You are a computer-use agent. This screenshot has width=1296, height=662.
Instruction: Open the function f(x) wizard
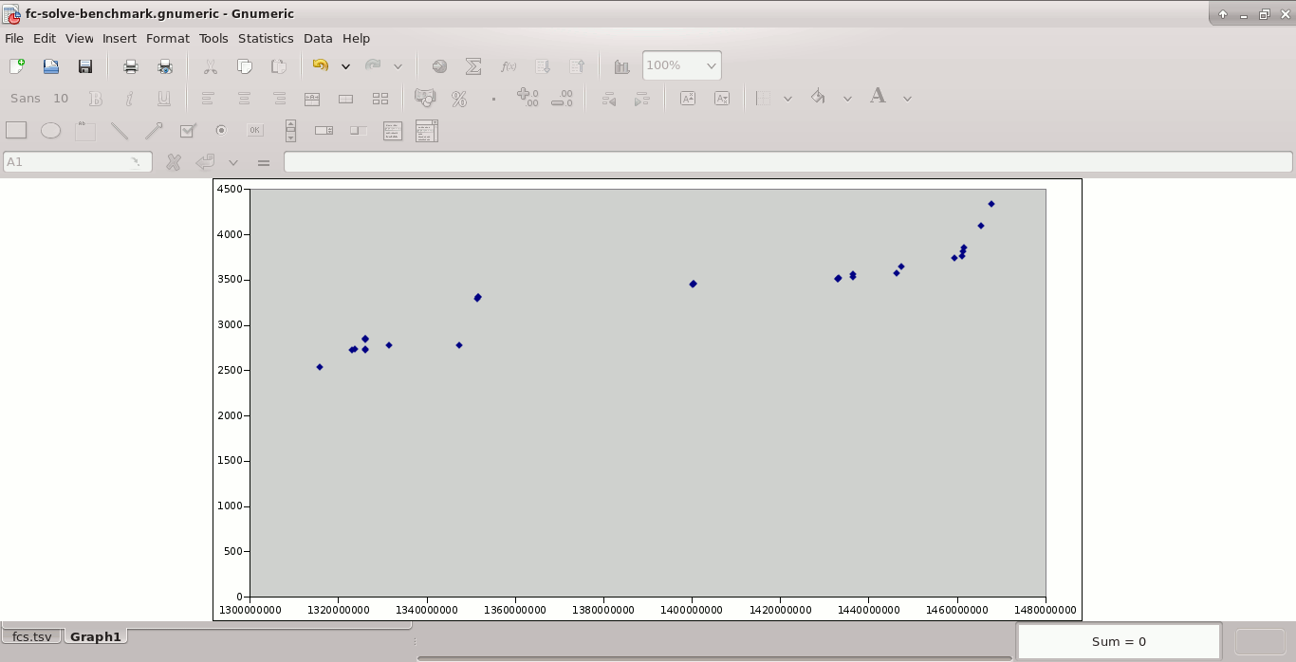[x=509, y=66]
